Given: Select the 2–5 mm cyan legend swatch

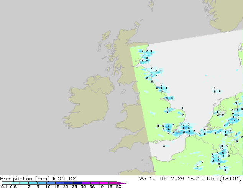Looking at the screenshot, I should (x=33, y=183).
